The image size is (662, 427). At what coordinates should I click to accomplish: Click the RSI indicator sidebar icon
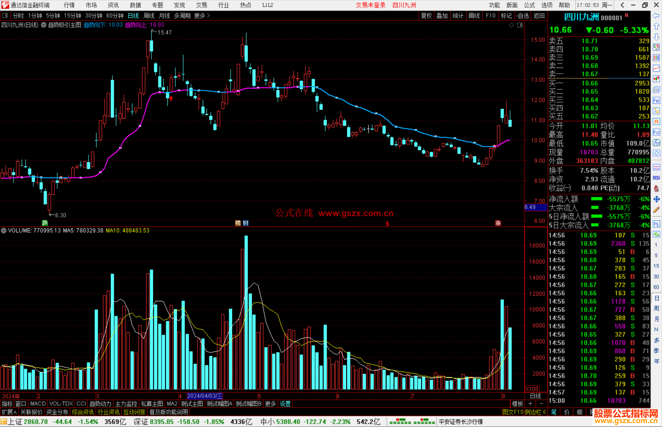(656, 178)
